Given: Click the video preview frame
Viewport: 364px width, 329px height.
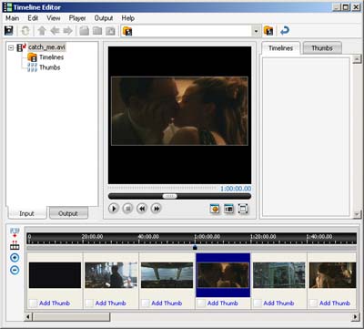Looking at the screenshot, I should tap(179, 111).
